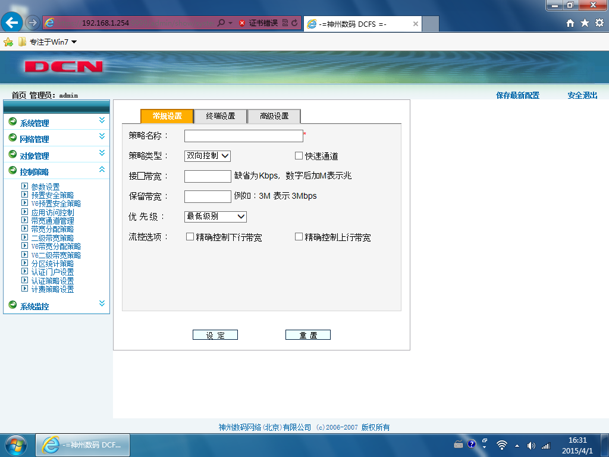Open 分区统计策略 in the sidebar
609x457 pixels.
[x=52, y=264]
